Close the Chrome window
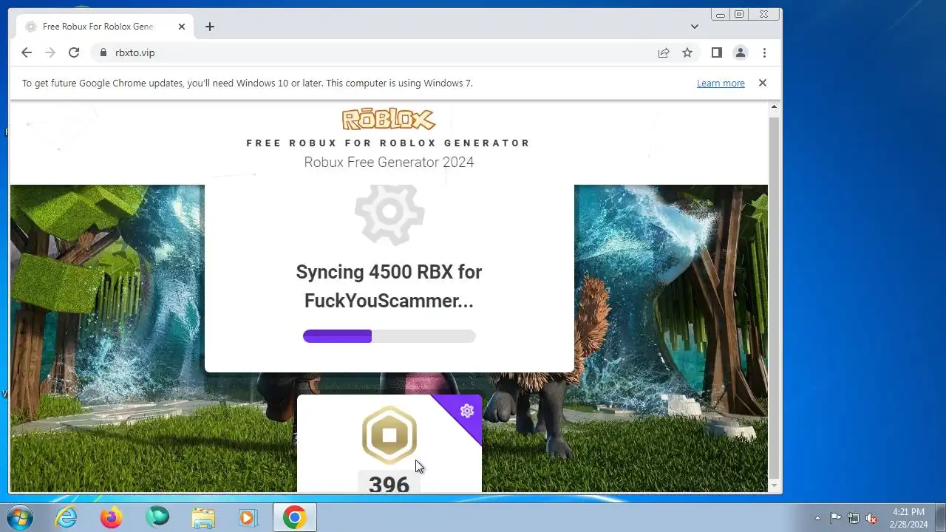This screenshot has width=946, height=532. pyautogui.click(x=764, y=14)
